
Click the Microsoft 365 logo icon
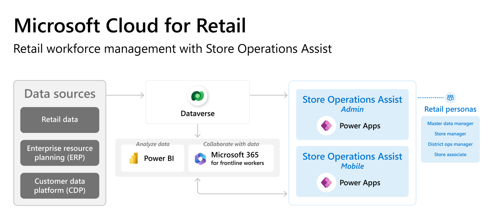coord(201,159)
